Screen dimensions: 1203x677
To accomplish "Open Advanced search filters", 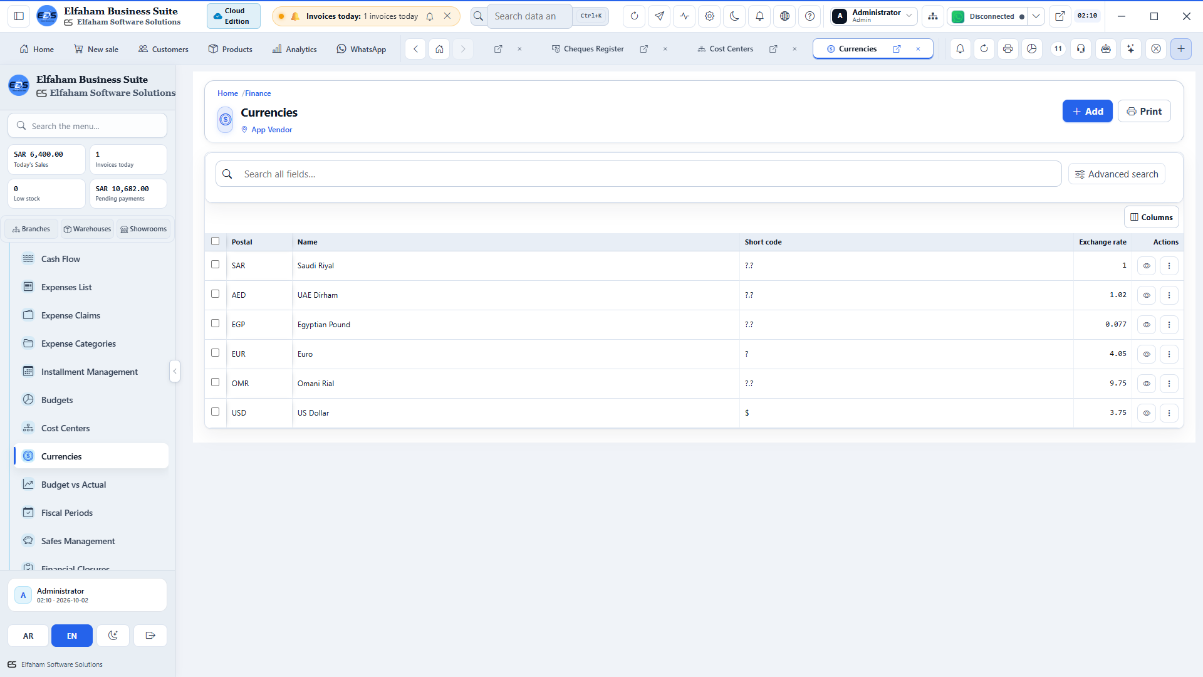I will click(x=1117, y=174).
